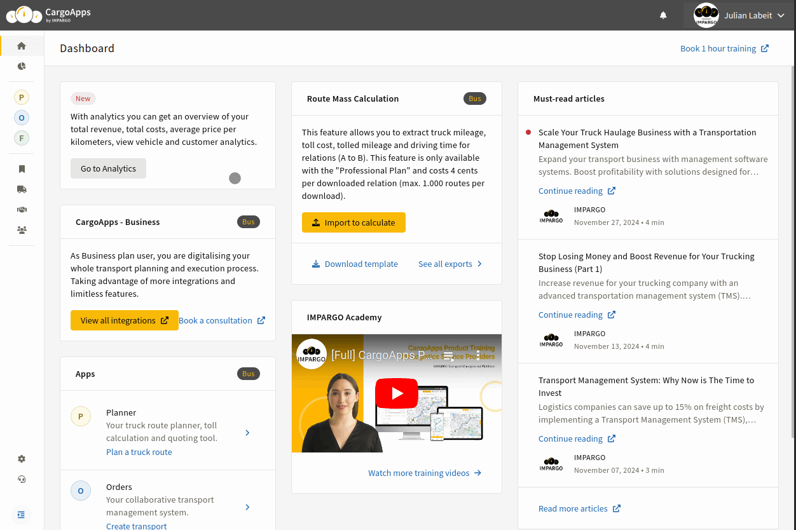Click the playlist icon on the video
This screenshot has height=530, width=796.
[448, 355]
